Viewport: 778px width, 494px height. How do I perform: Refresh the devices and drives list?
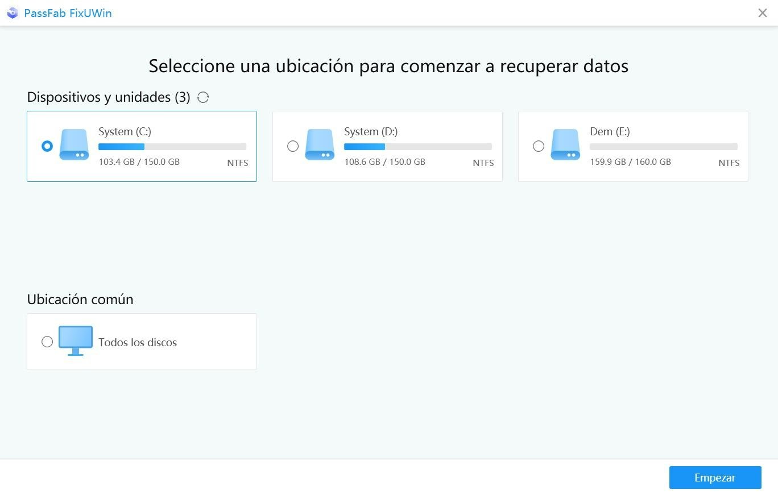pyautogui.click(x=203, y=98)
